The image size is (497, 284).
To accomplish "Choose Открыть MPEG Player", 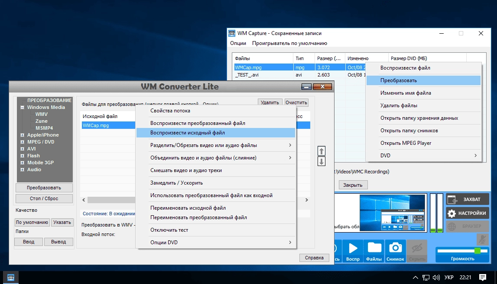I will coord(423,143).
